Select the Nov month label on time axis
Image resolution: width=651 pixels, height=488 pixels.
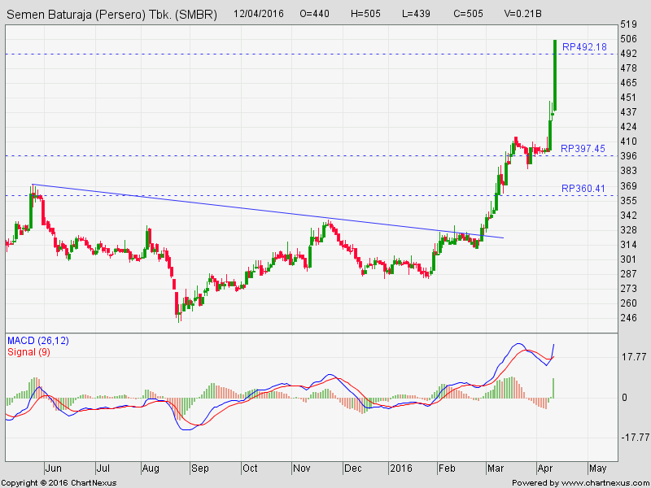point(301,468)
